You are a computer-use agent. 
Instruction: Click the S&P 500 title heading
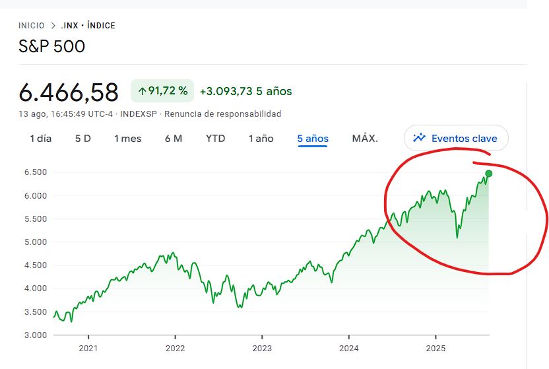click(52, 46)
